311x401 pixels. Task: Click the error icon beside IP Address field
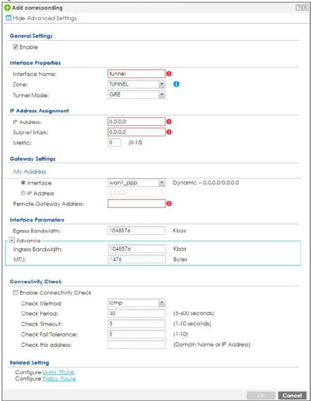(x=168, y=122)
